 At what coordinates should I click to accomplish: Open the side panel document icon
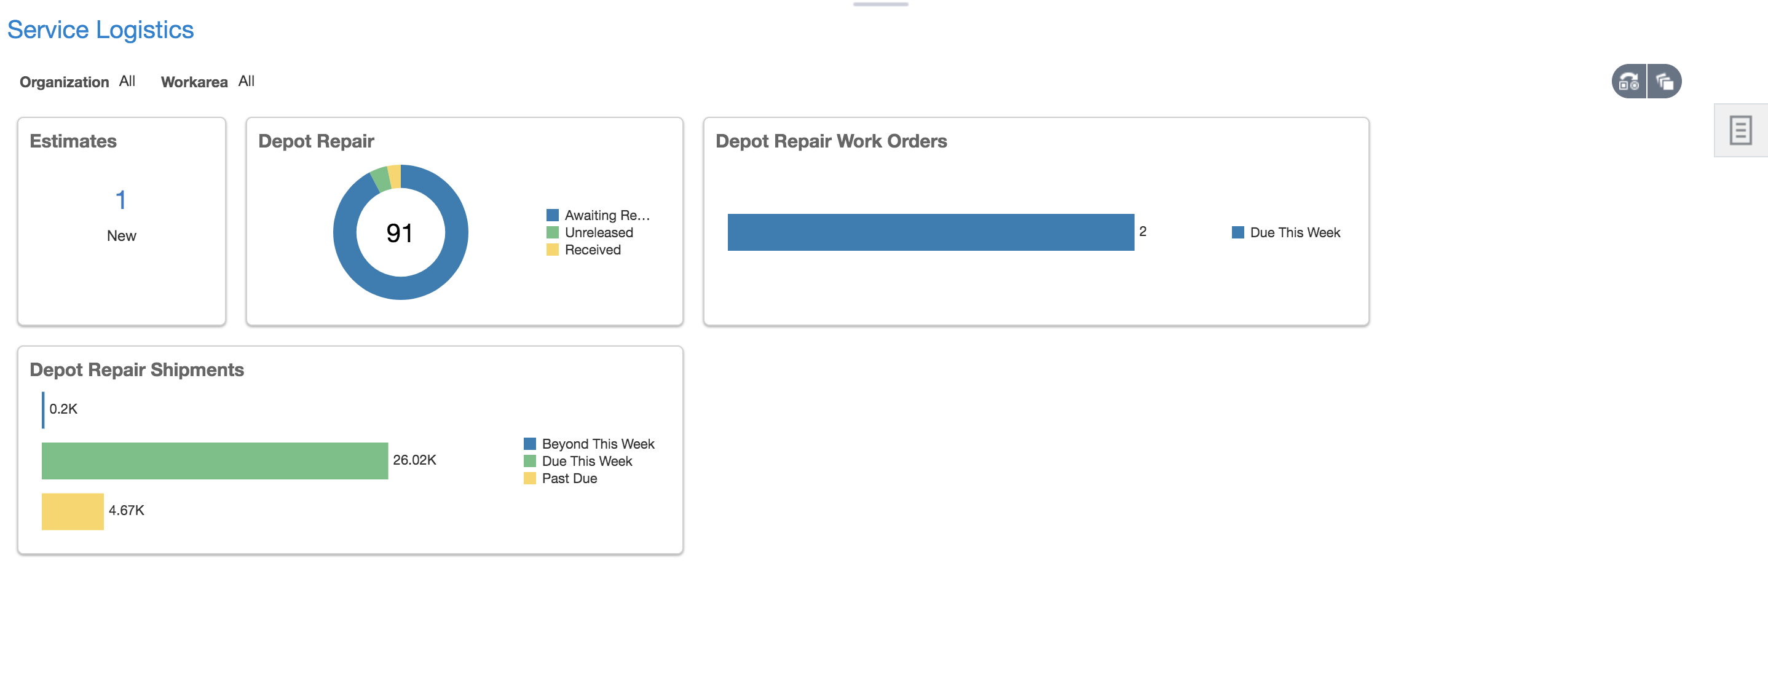point(1740,130)
